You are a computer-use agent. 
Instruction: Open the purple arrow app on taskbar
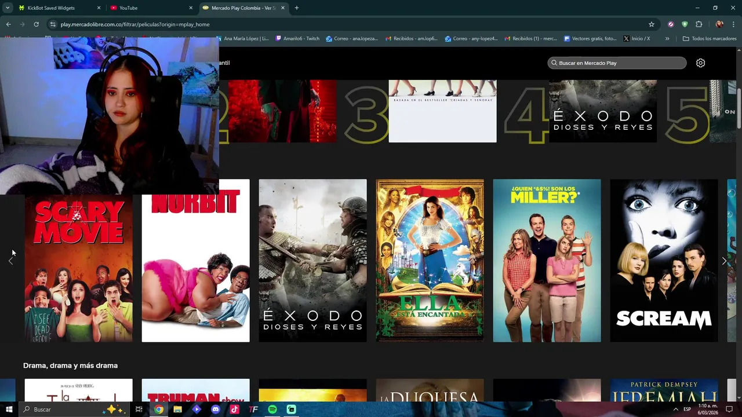point(197,409)
